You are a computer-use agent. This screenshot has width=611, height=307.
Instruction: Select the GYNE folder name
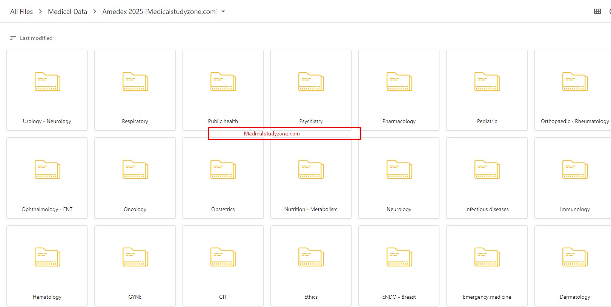pos(135,297)
